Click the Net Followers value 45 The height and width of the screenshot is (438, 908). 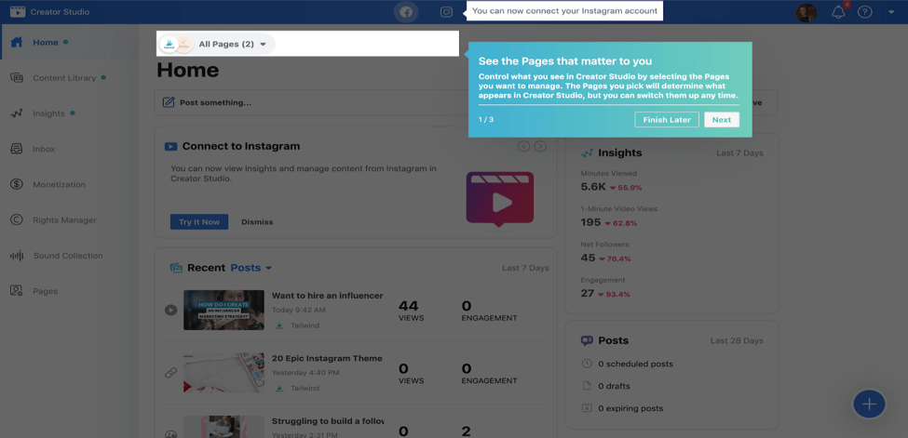point(588,258)
